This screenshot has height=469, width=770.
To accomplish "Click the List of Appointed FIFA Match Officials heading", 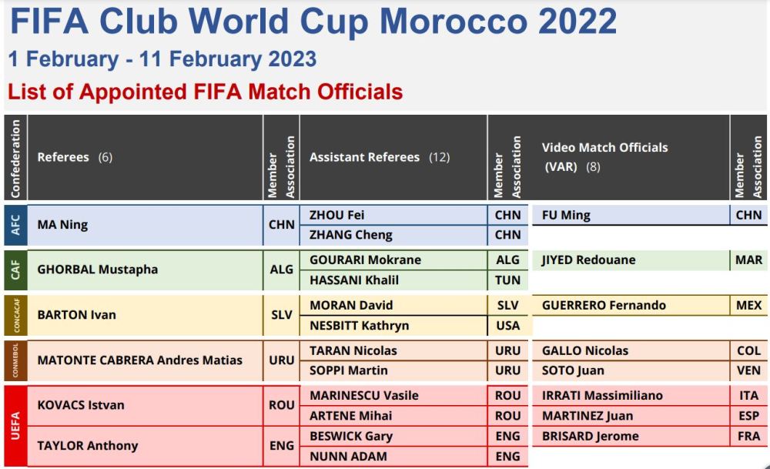I will pyautogui.click(x=206, y=92).
